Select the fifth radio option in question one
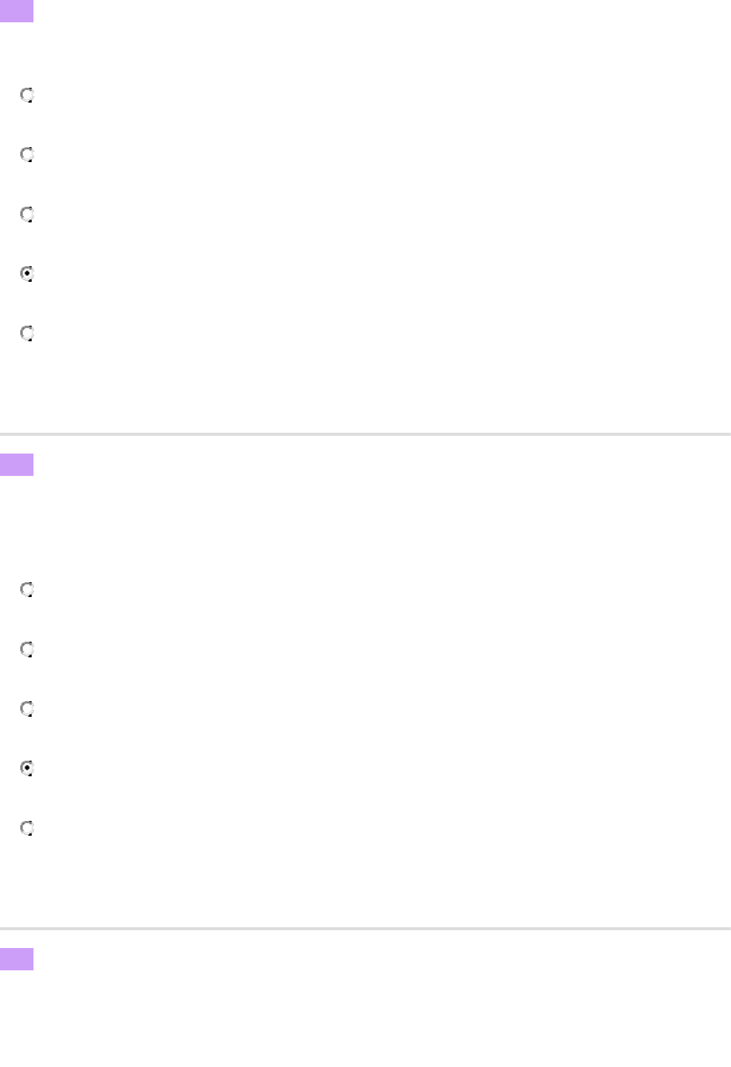This screenshot has height=1067, width=731. click(28, 333)
